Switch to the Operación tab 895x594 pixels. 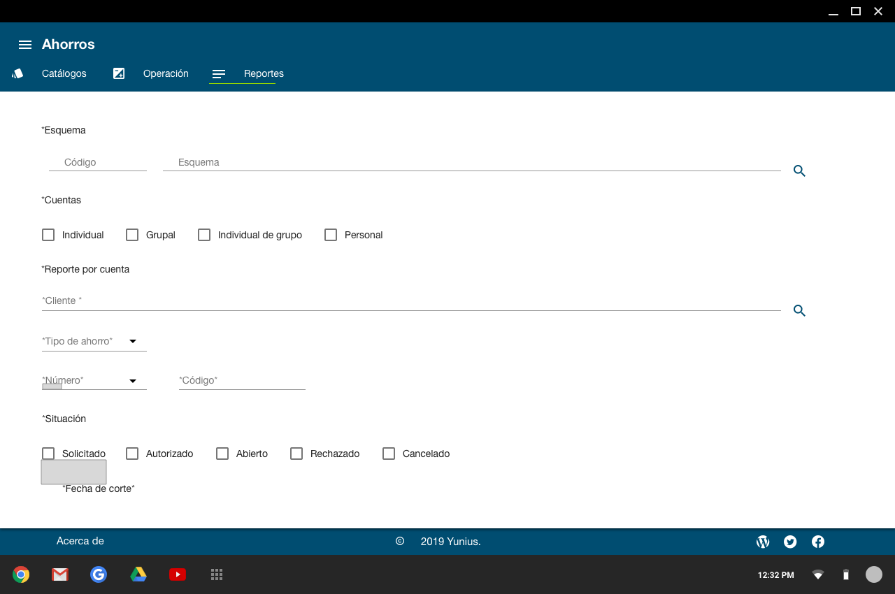(165, 73)
